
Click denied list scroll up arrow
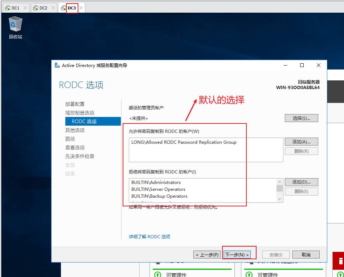pos(279,182)
